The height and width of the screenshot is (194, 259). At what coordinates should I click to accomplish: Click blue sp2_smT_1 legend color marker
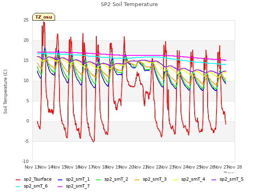(60, 180)
